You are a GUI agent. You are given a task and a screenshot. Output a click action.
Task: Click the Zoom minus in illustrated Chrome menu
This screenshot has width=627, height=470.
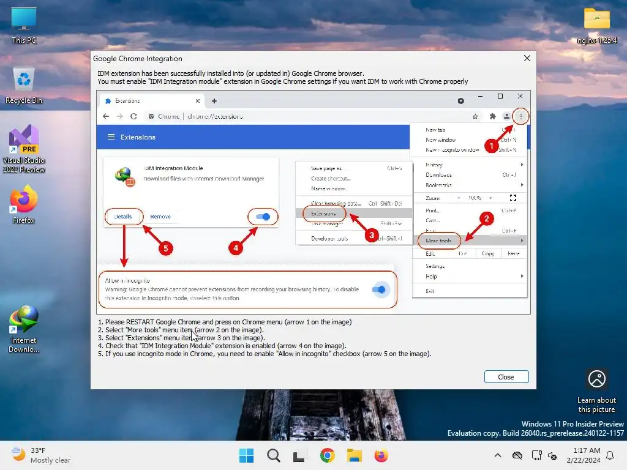coord(459,198)
